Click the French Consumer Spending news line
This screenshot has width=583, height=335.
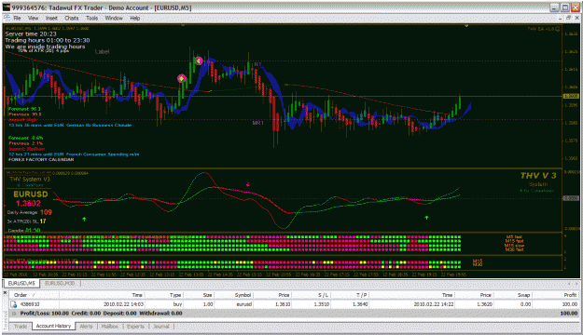pyautogui.click(x=74, y=154)
